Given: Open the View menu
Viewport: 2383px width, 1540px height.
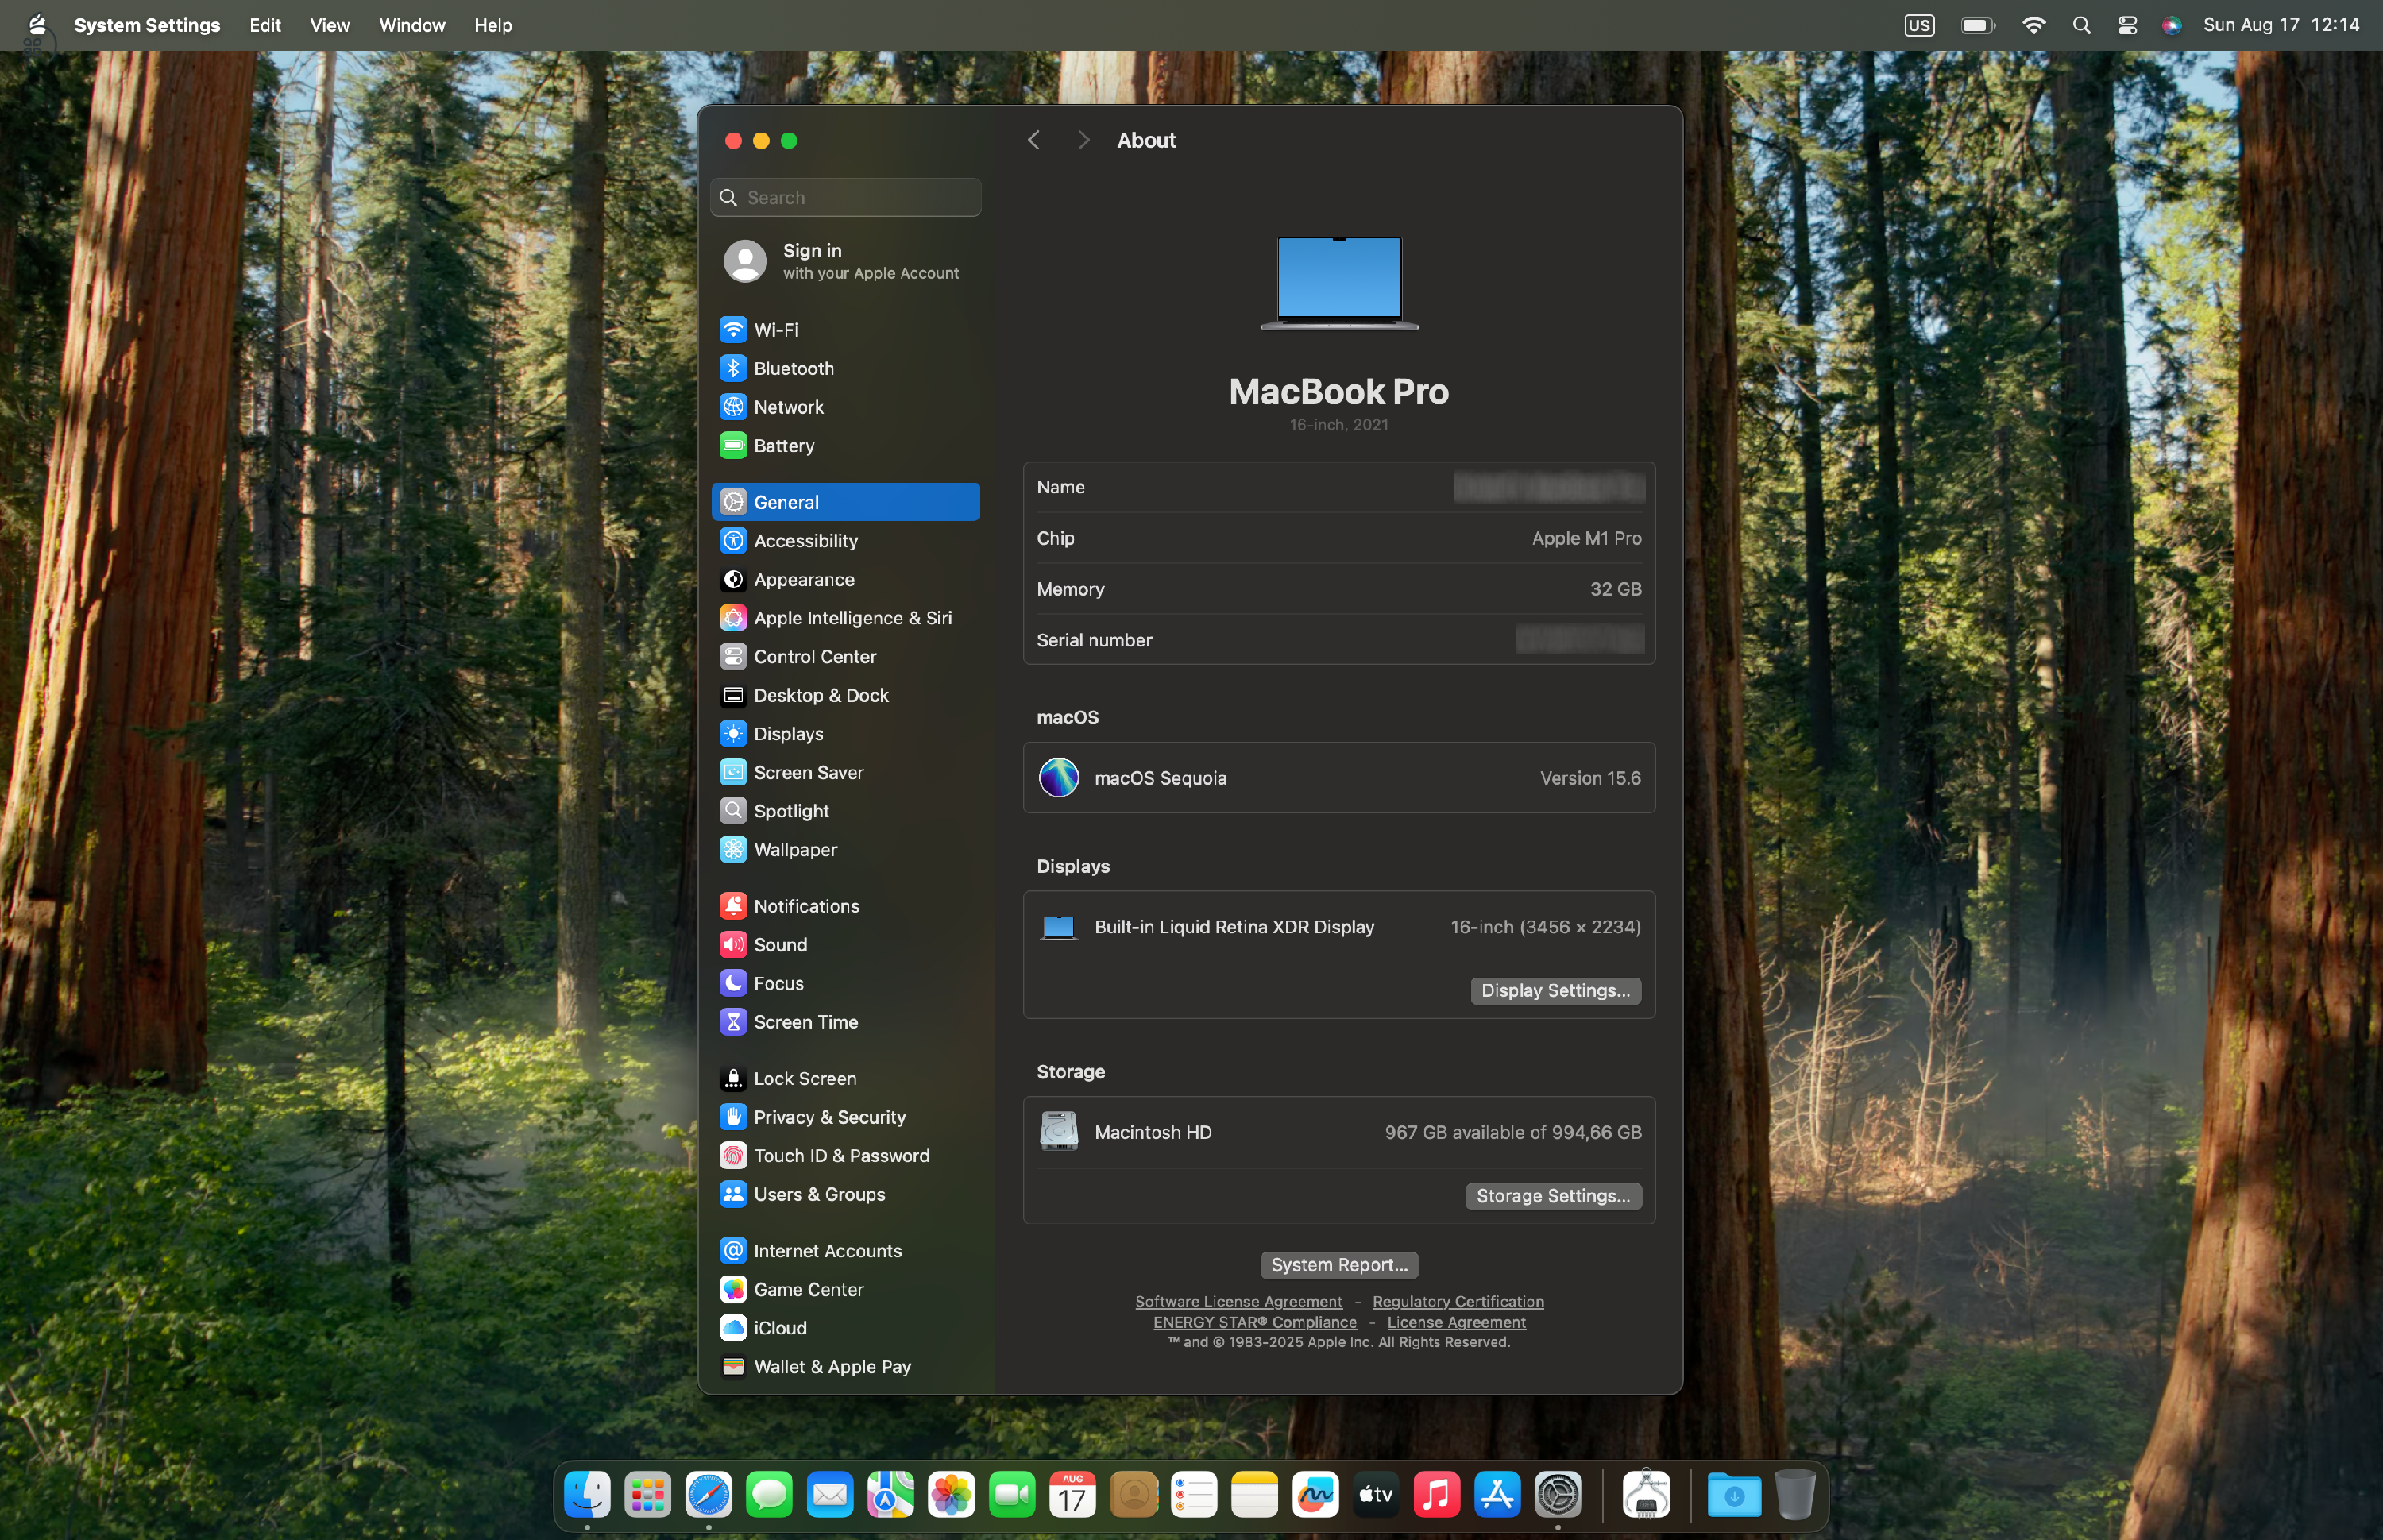Looking at the screenshot, I should [x=329, y=25].
